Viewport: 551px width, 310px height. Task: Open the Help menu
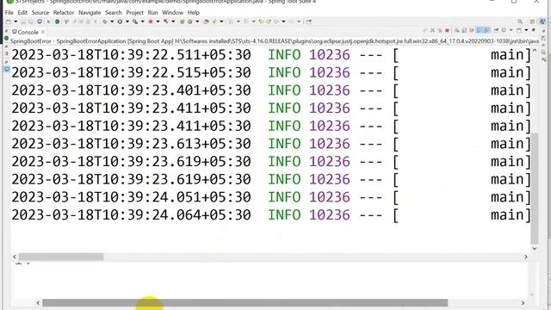tap(193, 13)
